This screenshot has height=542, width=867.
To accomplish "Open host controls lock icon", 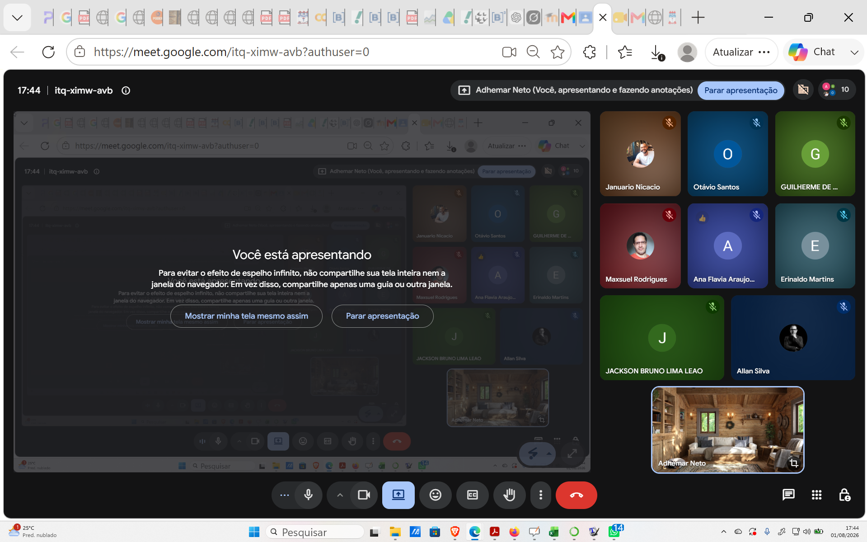I will click(x=844, y=495).
